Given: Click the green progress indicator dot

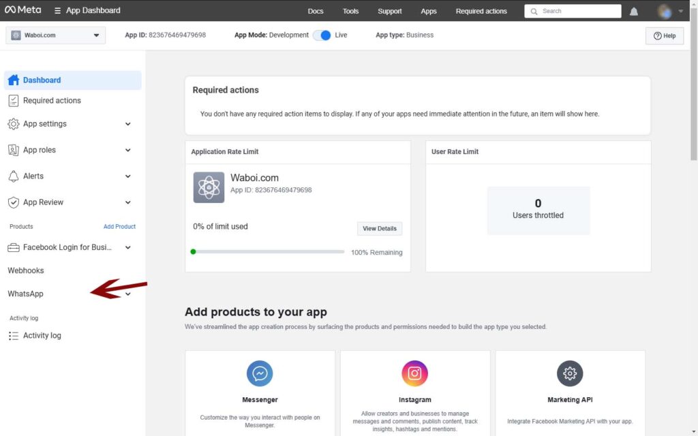Looking at the screenshot, I should pos(193,252).
